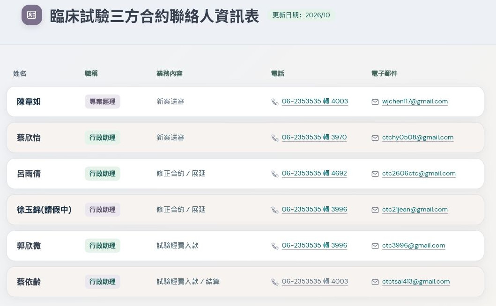Screen dimensions: 496x306
Task: Click the phone icon in 蔡依齡's row
Action: coord(275,282)
